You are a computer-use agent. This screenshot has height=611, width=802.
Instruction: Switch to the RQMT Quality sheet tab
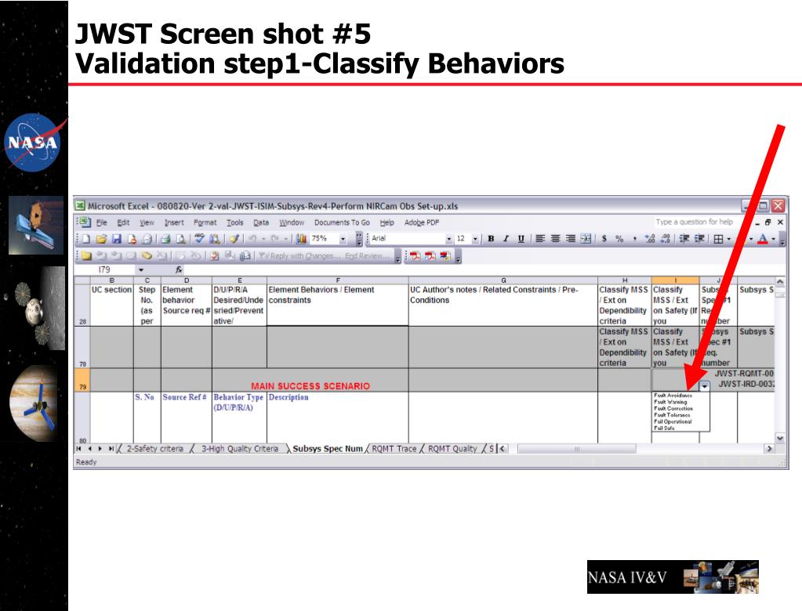[452, 449]
